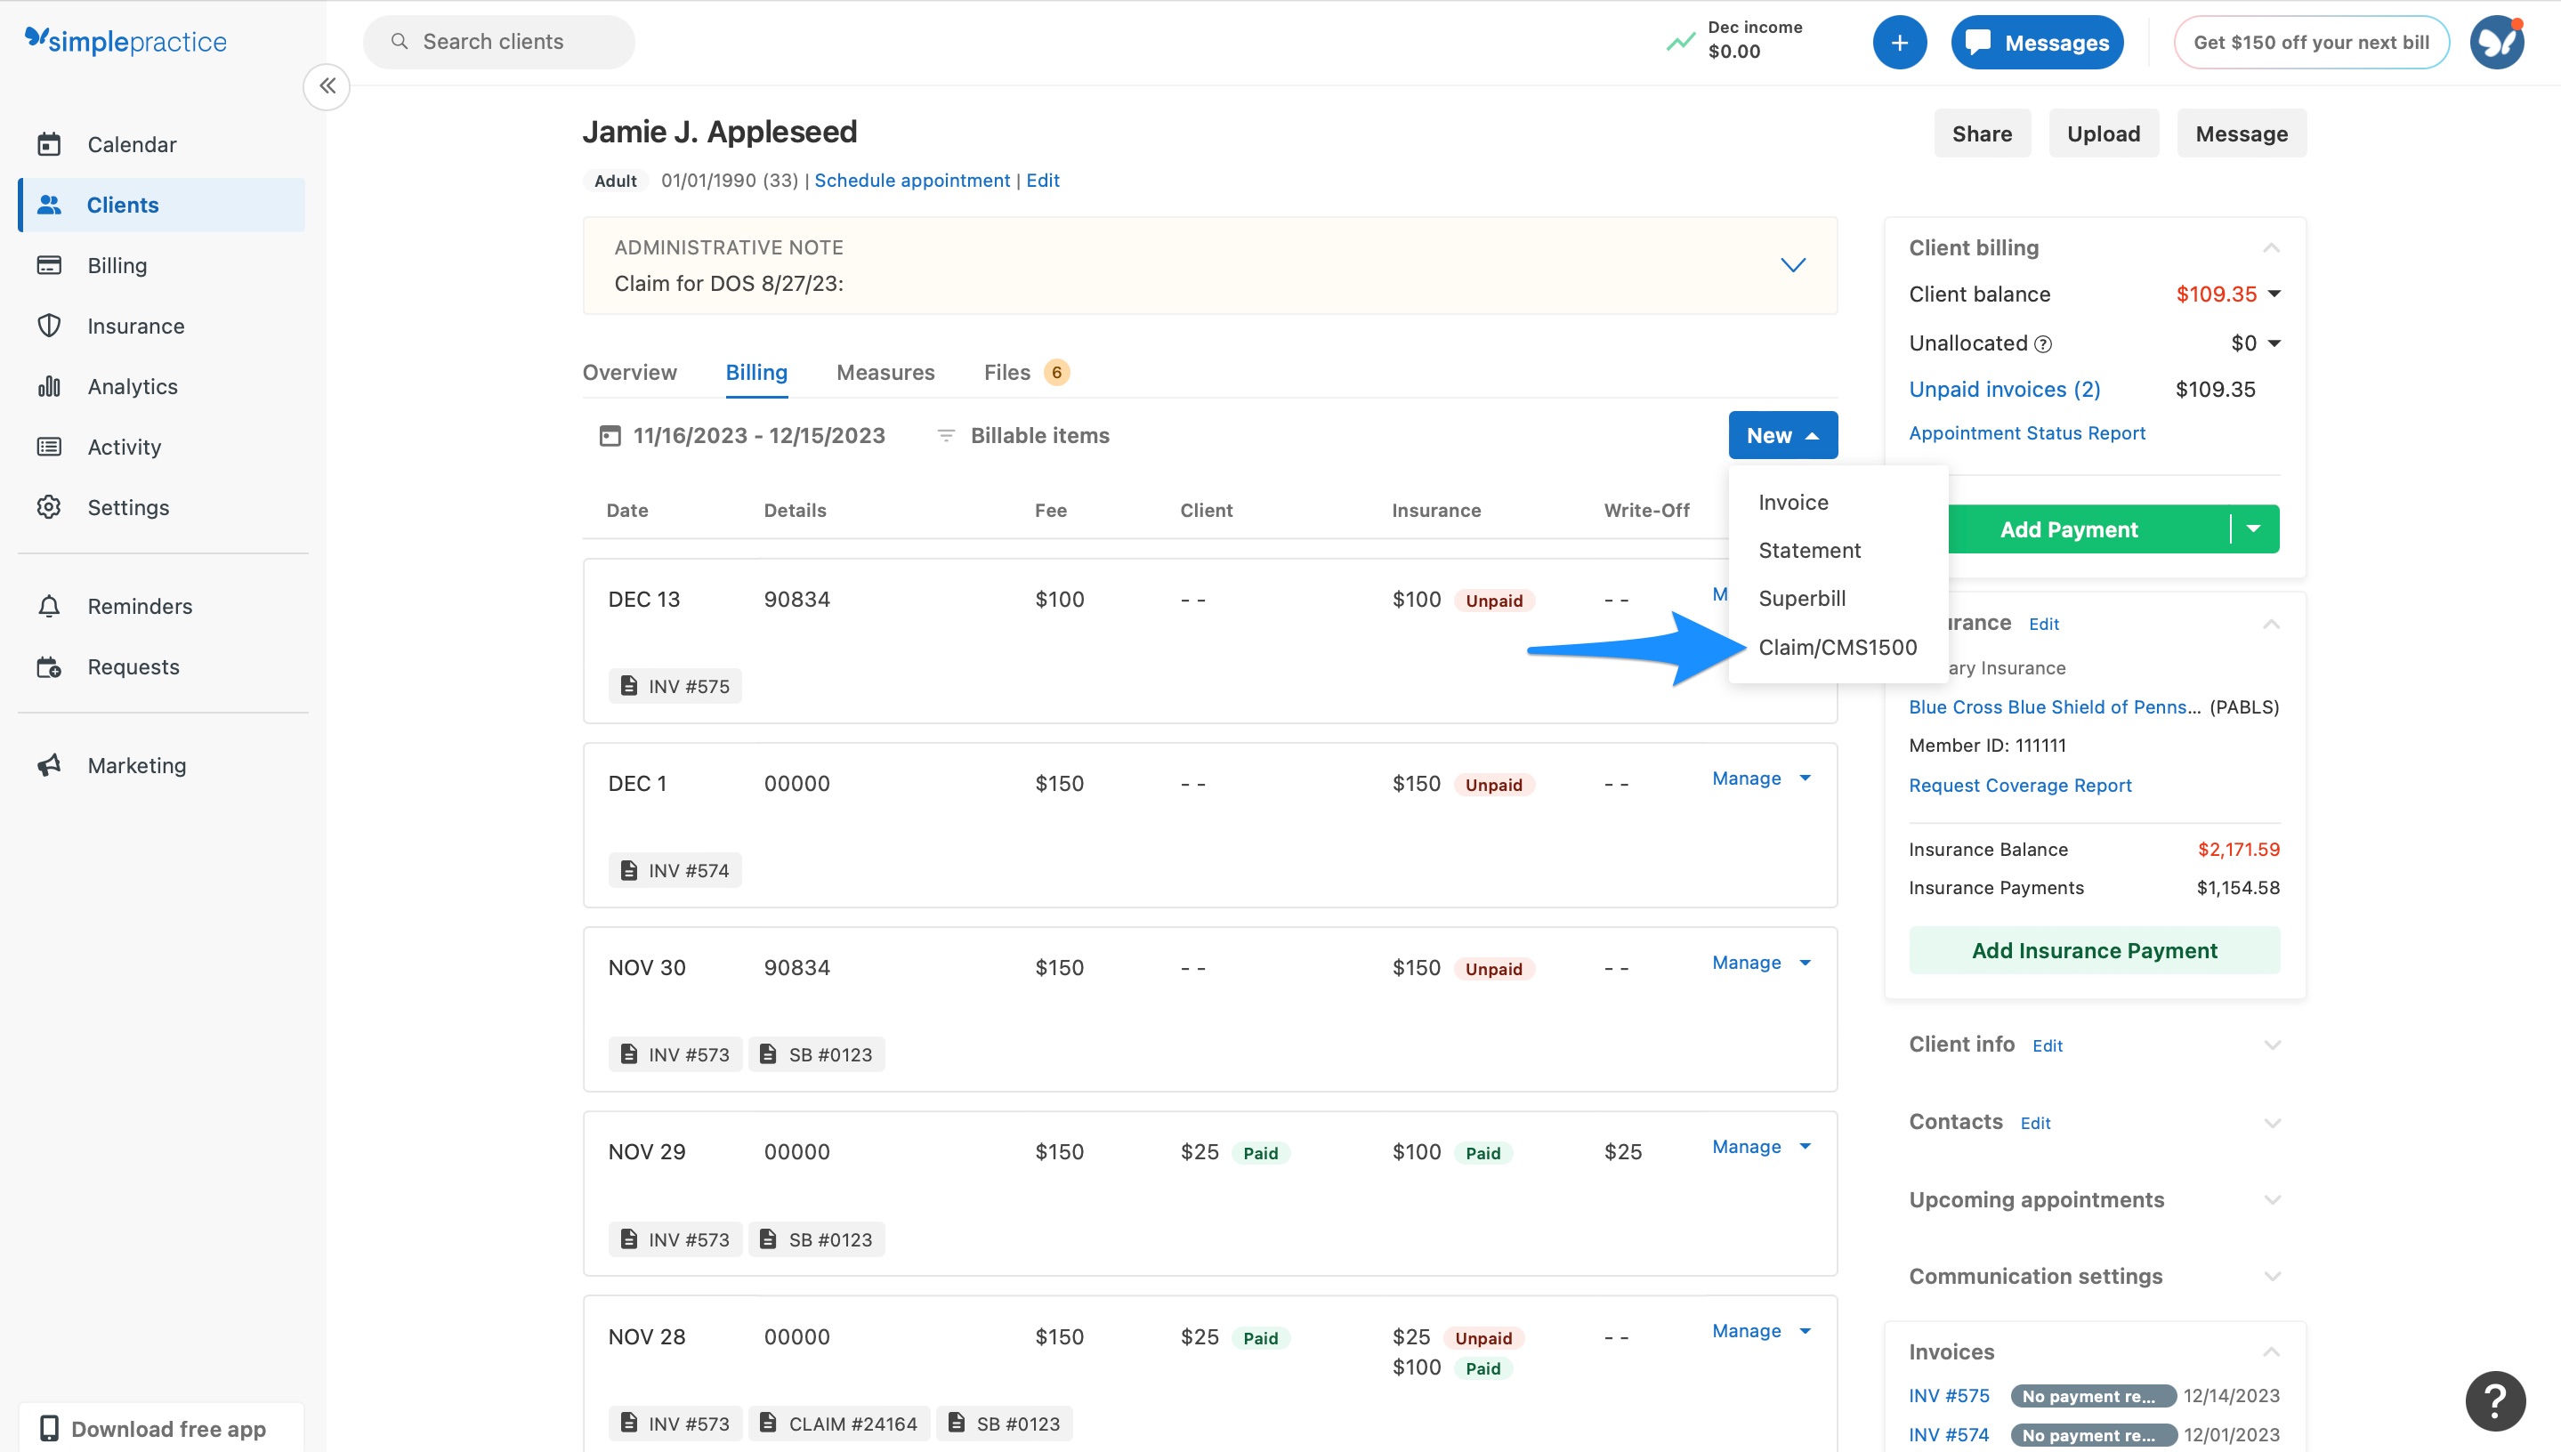Choose Claim/CMS1500 from the New menu
Screen dimensions: 2561x1452
pos(1838,647)
